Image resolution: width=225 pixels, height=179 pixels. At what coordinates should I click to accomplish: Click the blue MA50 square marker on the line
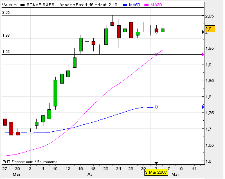156,107
